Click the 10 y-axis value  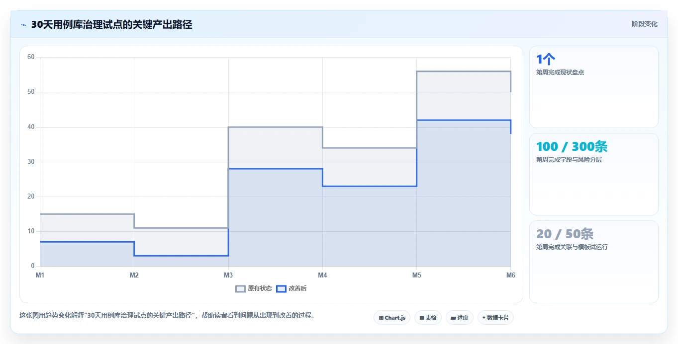coord(31,231)
